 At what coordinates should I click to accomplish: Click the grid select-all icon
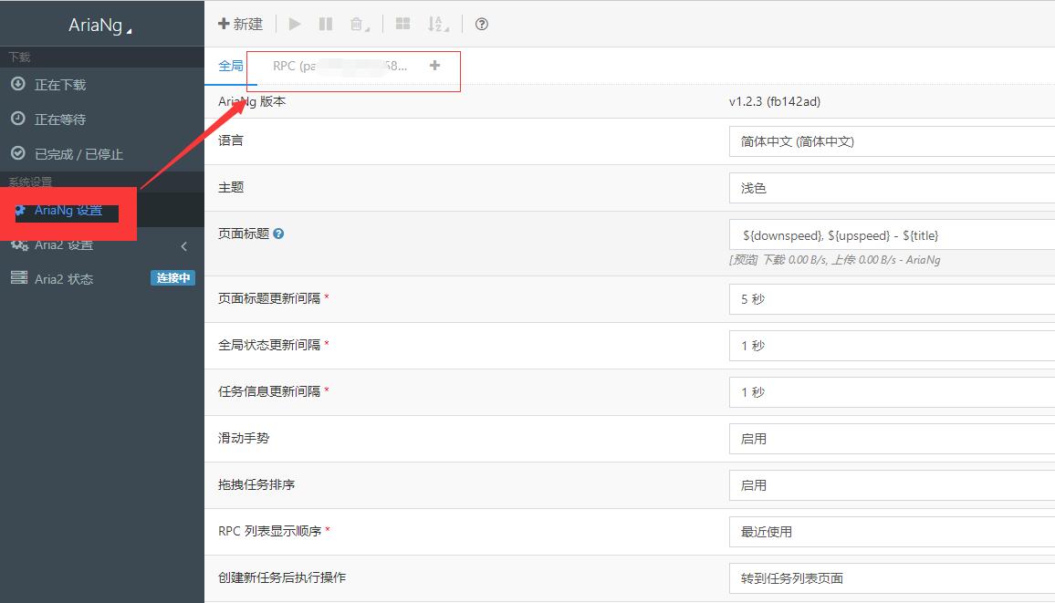[x=402, y=25]
